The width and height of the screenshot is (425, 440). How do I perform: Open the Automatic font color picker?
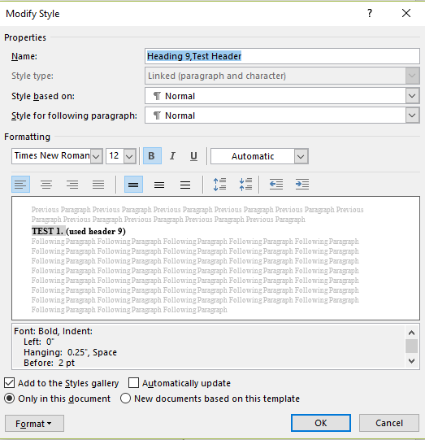click(259, 156)
